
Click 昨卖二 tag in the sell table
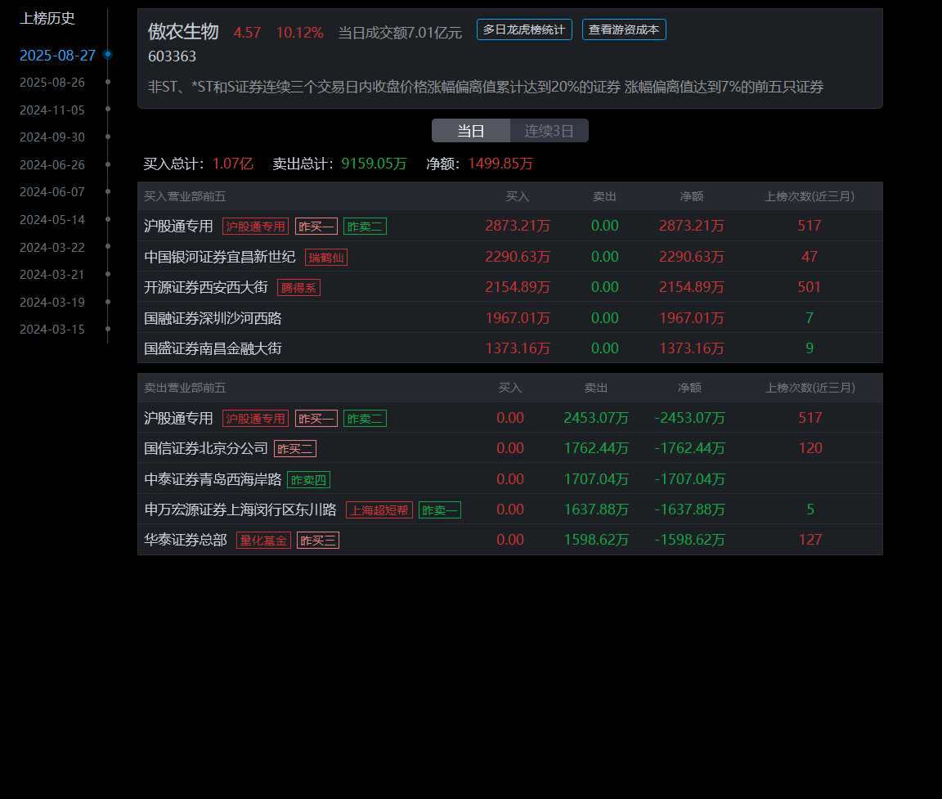[365, 419]
